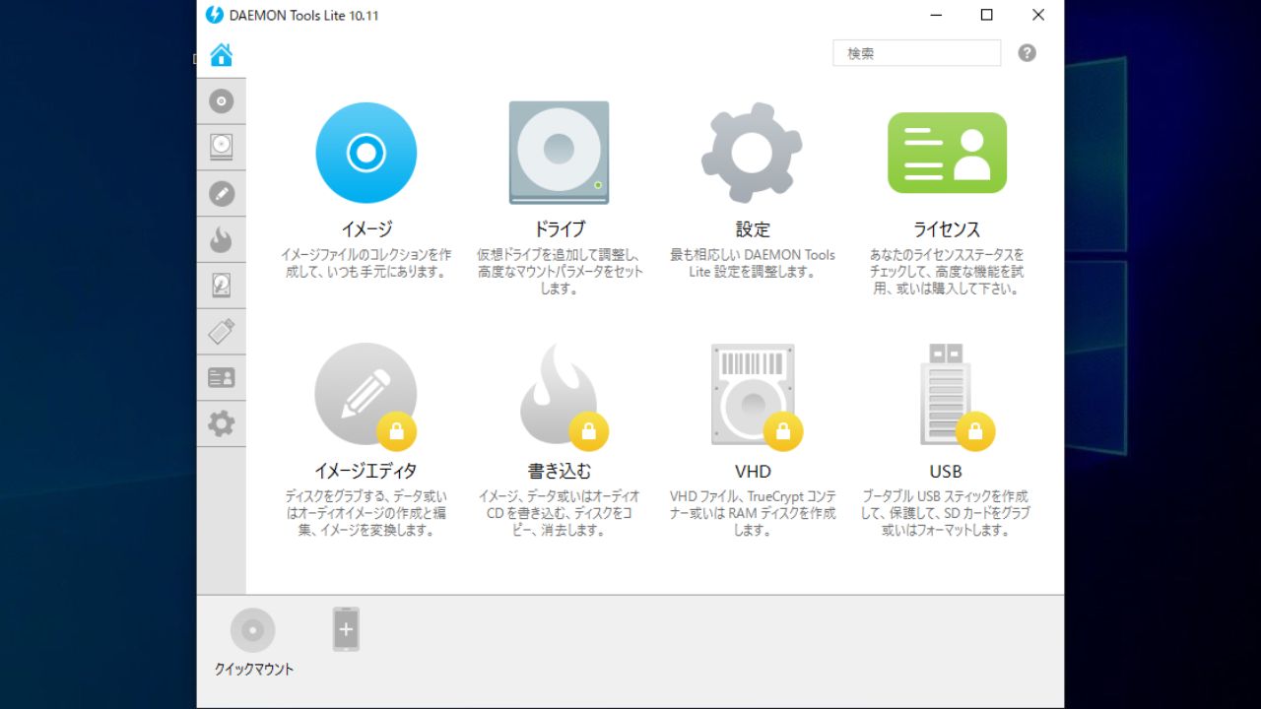
Task: Open the USB stick icon in the sidebar
Action: pyautogui.click(x=221, y=331)
